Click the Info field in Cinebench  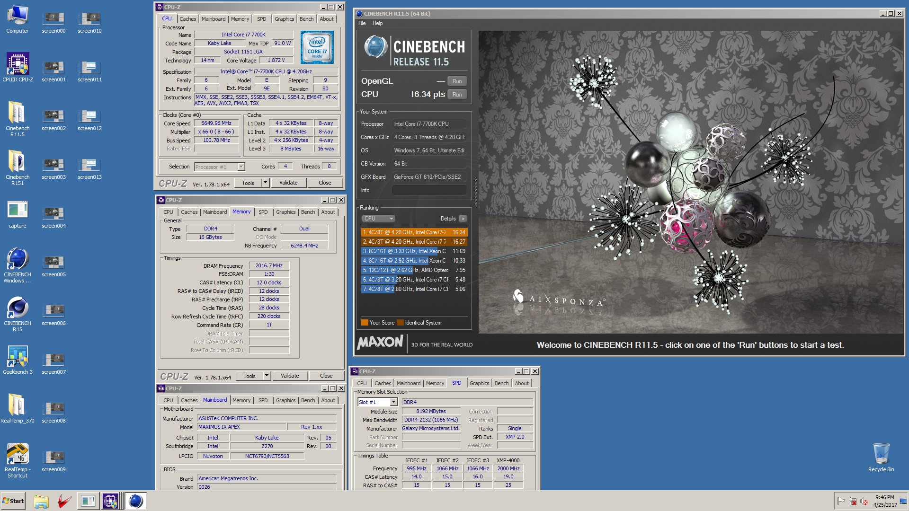coord(429,190)
